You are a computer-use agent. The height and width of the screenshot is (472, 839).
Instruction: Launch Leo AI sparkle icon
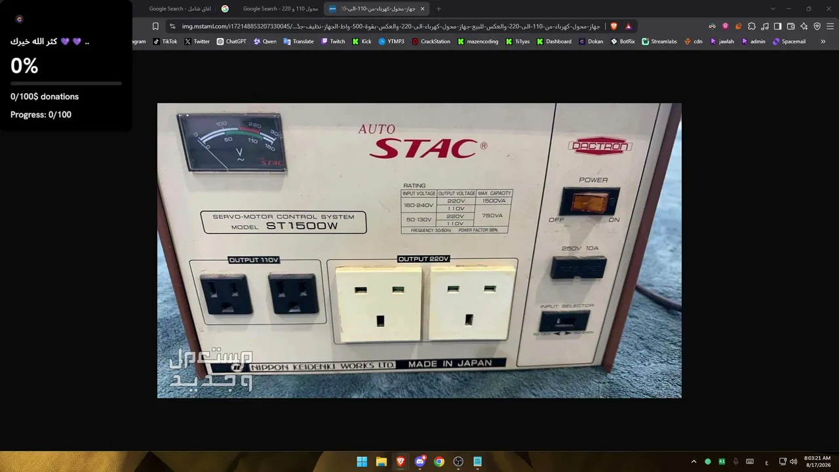(x=804, y=26)
